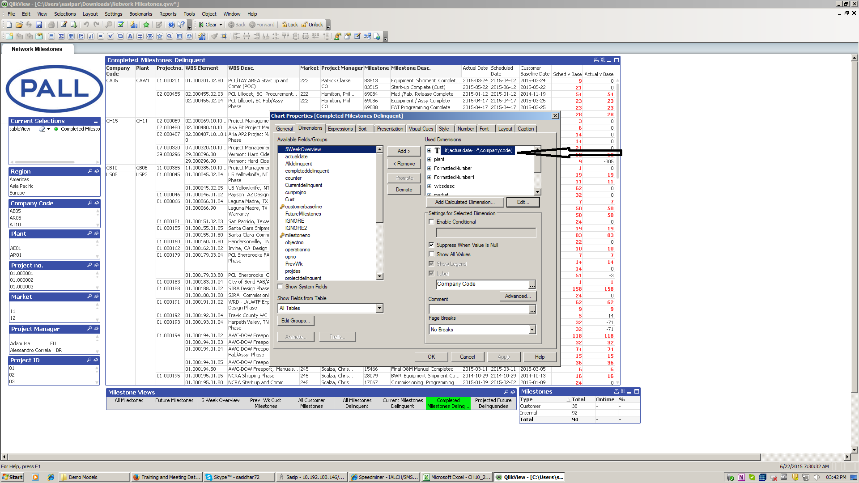Open the Bookmarks menu
The width and height of the screenshot is (859, 483).
140,14
